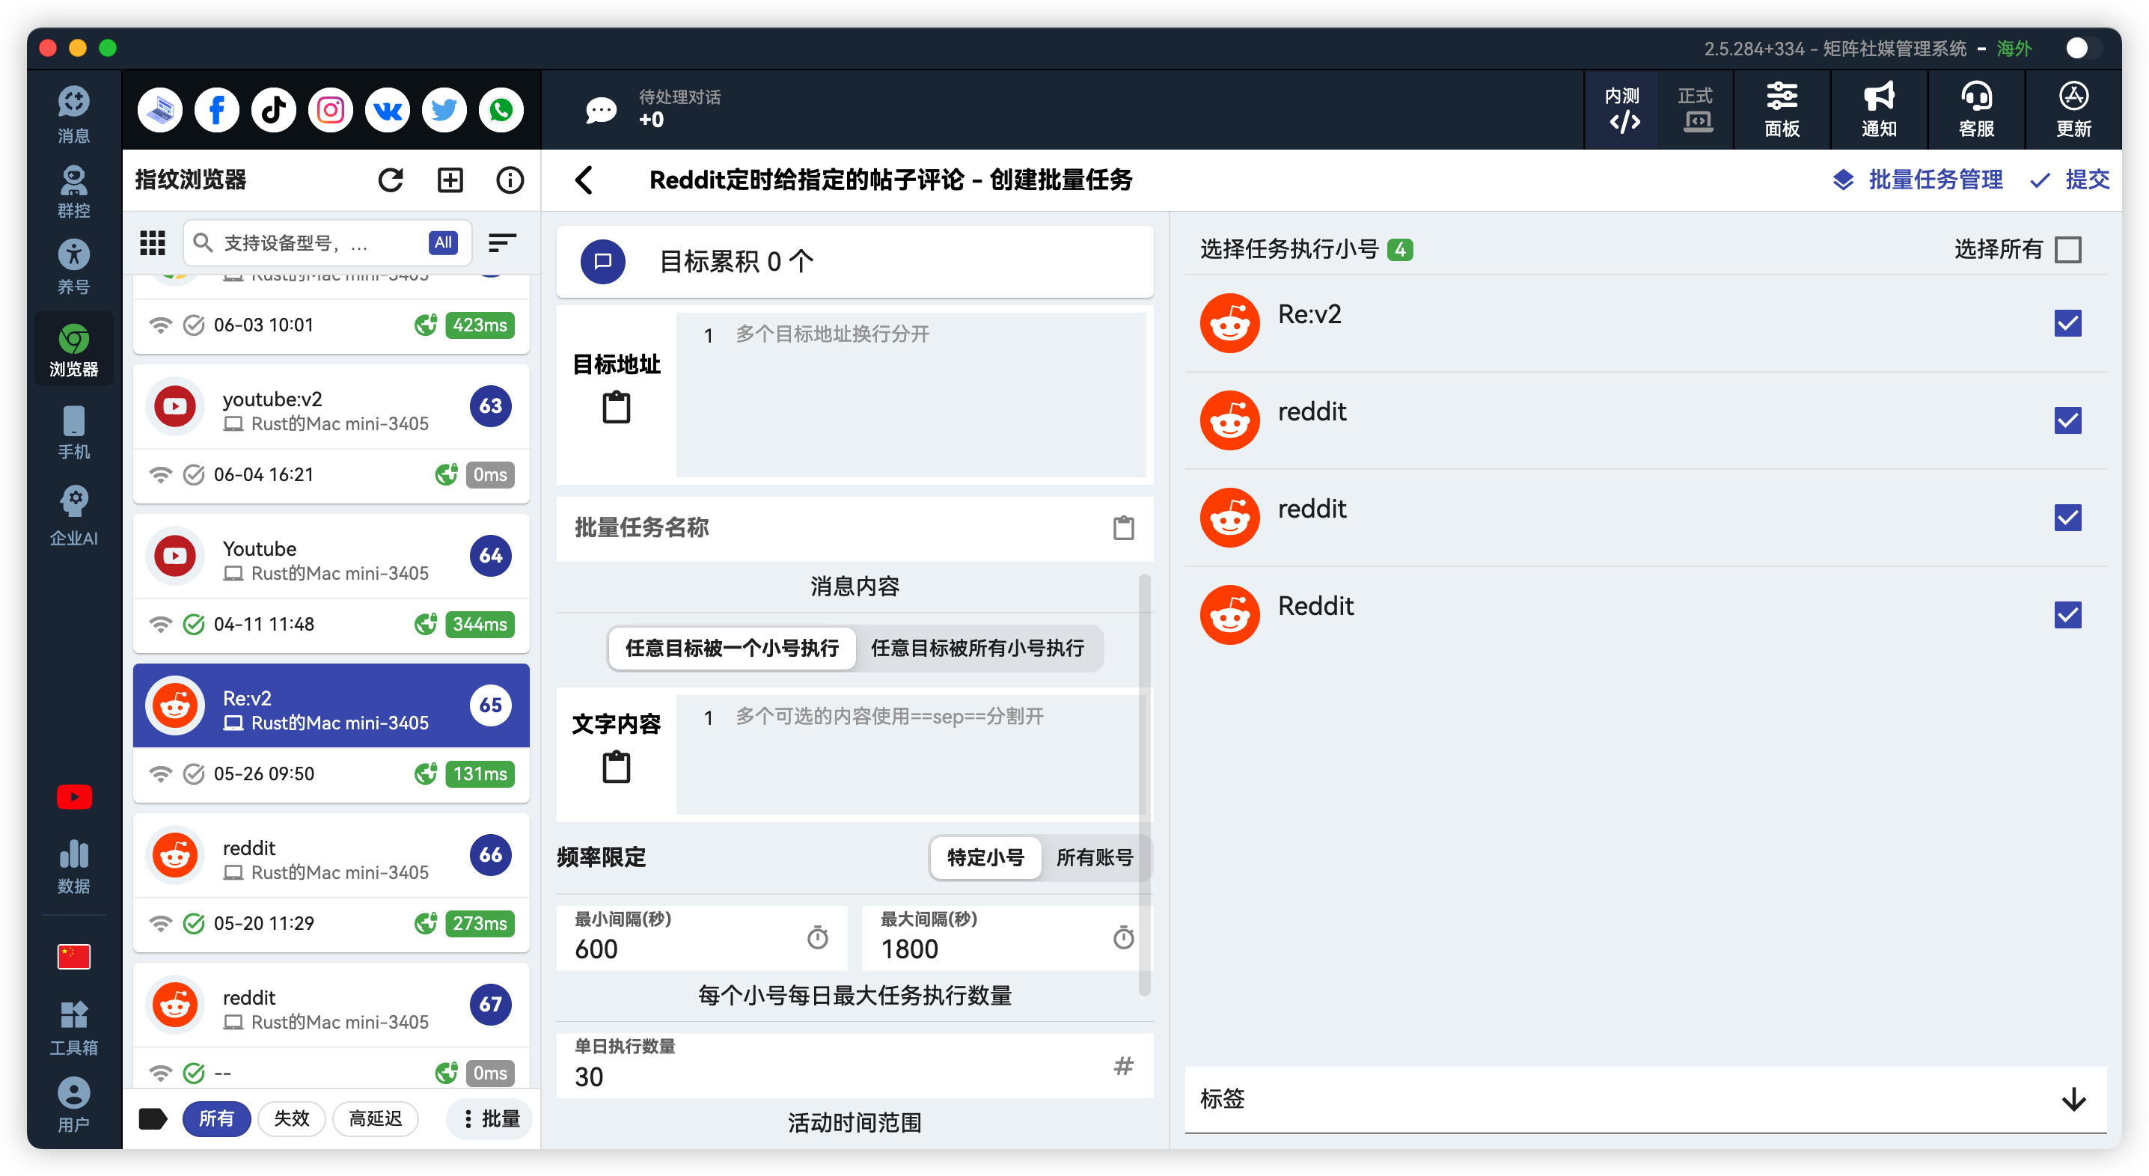Open 客服 customer support

pyautogui.click(x=1975, y=110)
